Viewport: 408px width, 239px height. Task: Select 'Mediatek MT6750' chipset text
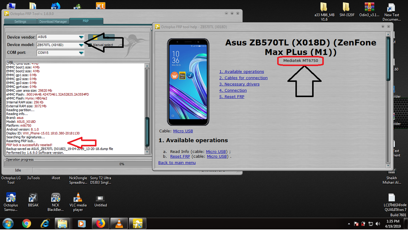click(301, 61)
